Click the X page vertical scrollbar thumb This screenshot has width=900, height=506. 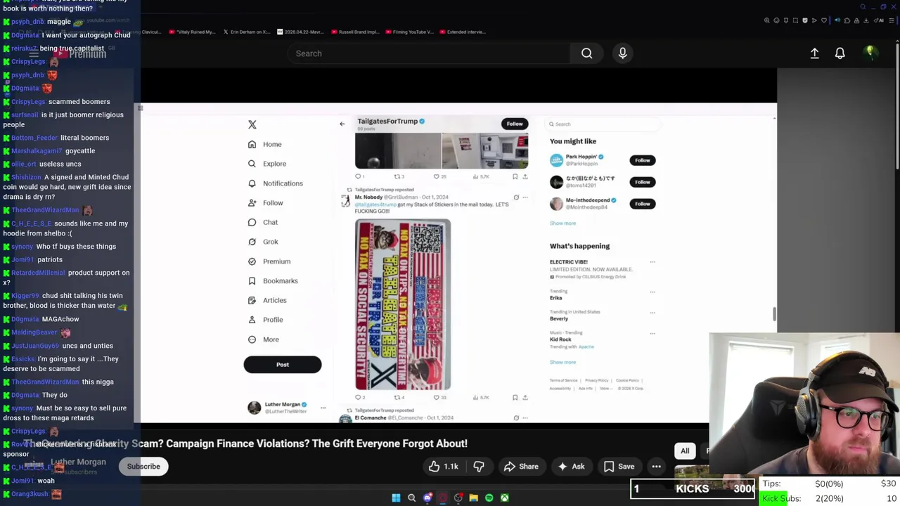point(774,315)
